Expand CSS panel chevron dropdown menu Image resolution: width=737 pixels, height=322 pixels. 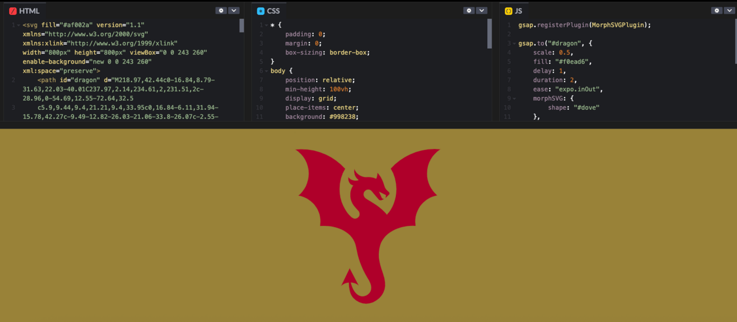(482, 10)
